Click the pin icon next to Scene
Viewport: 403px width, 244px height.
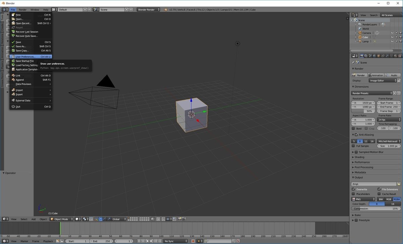pos(353,63)
